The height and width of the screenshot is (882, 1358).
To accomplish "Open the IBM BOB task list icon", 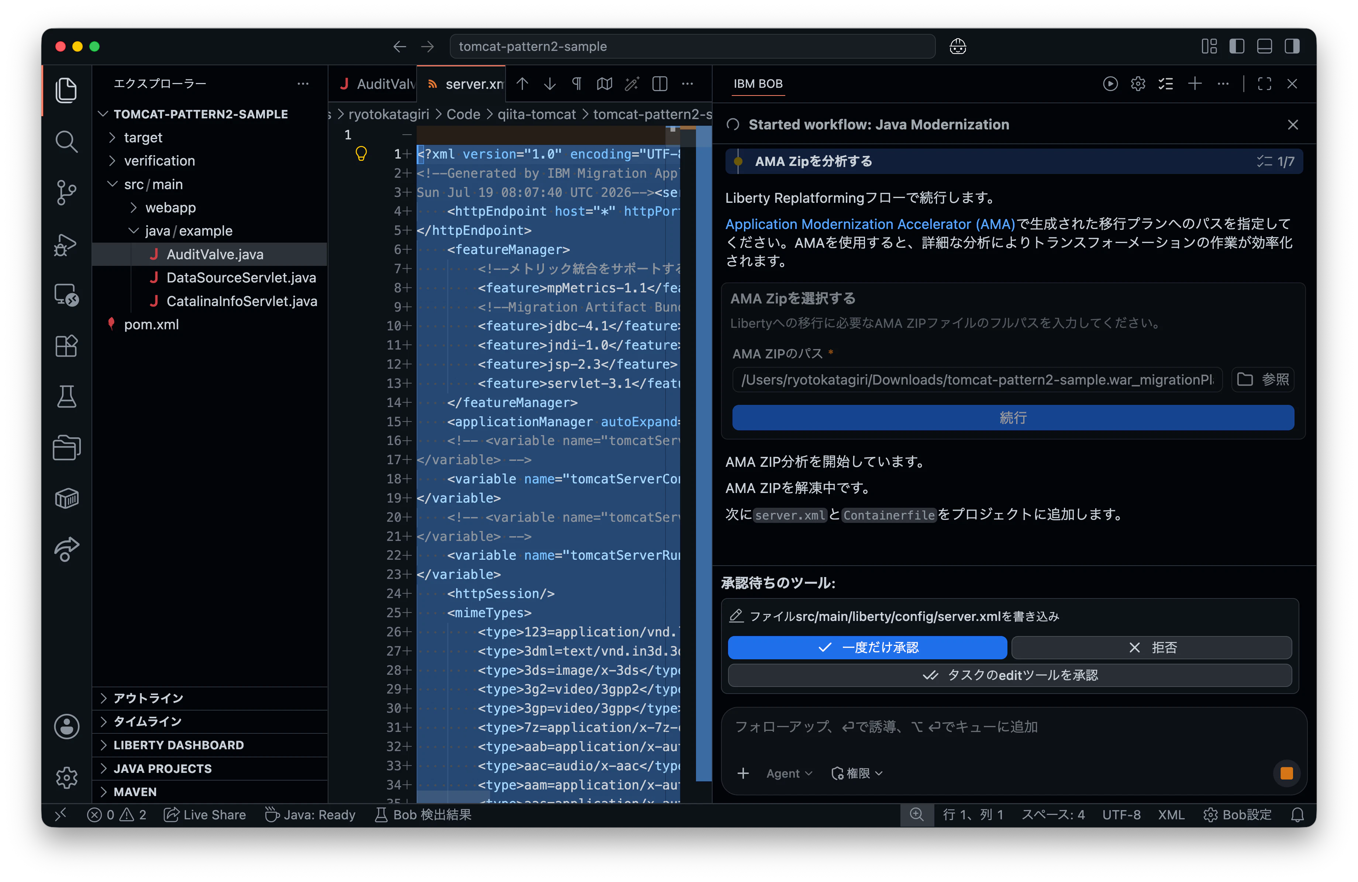I will (x=1166, y=84).
